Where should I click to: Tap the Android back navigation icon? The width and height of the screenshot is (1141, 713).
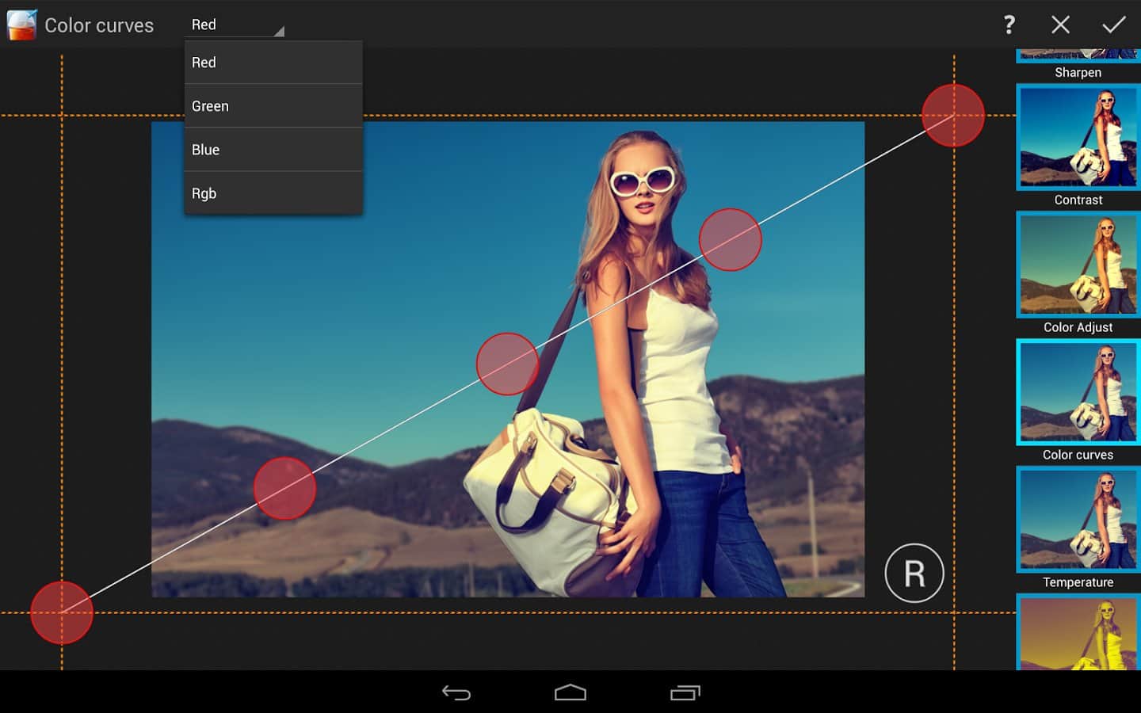click(x=456, y=693)
